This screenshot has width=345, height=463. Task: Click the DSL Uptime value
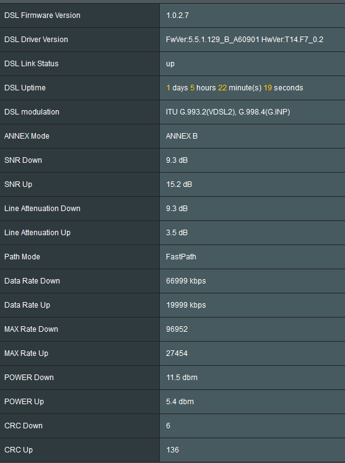click(235, 88)
